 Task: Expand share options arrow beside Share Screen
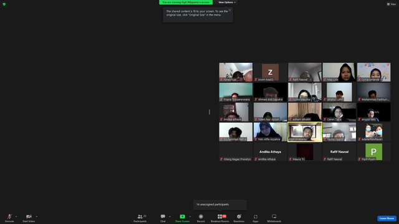click(x=190, y=217)
